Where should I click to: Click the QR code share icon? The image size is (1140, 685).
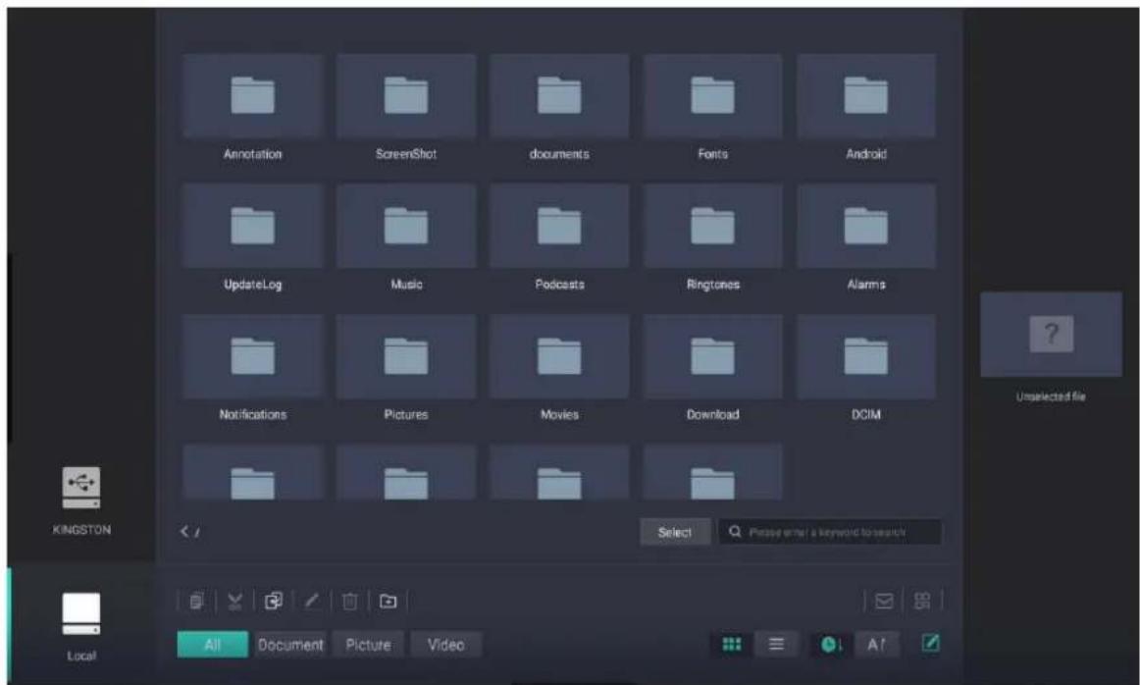click(x=922, y=602)
